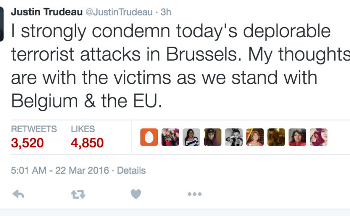Click the orange egg default avatar

[x=149, y=137]
